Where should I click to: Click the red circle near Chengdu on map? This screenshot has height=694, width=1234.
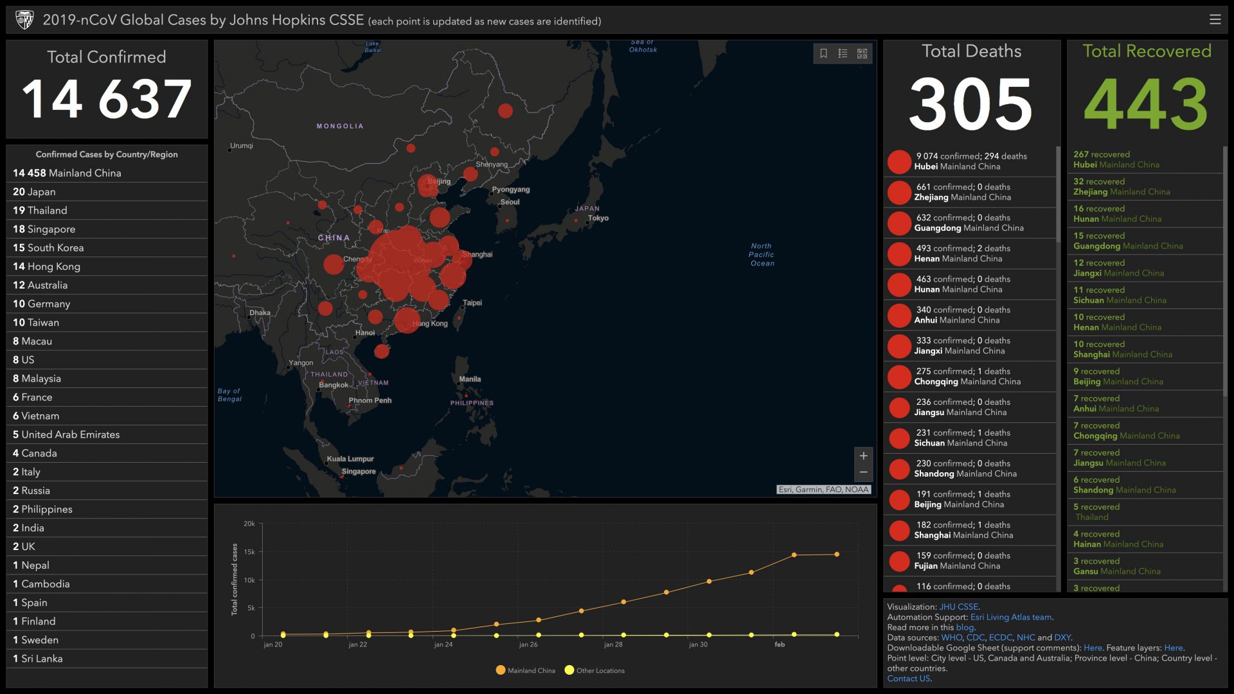pyautogui.click(x=334, y=264)
